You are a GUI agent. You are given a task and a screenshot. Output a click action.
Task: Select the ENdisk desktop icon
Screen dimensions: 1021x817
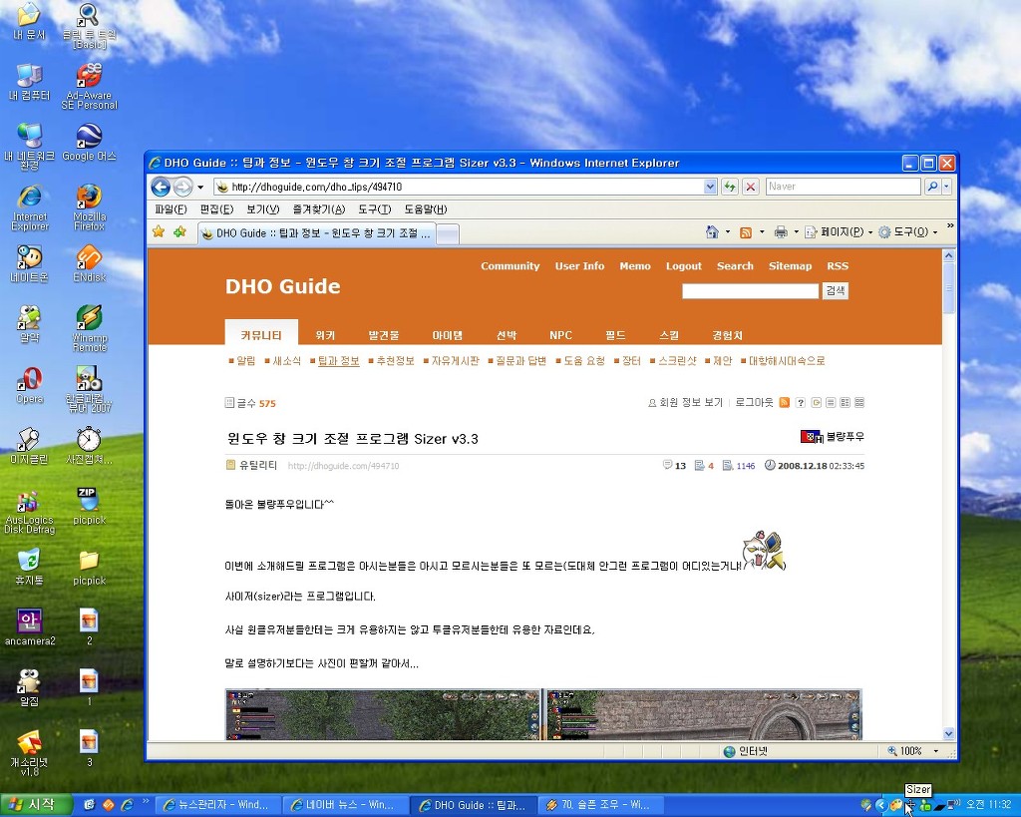tap(89, 263)
